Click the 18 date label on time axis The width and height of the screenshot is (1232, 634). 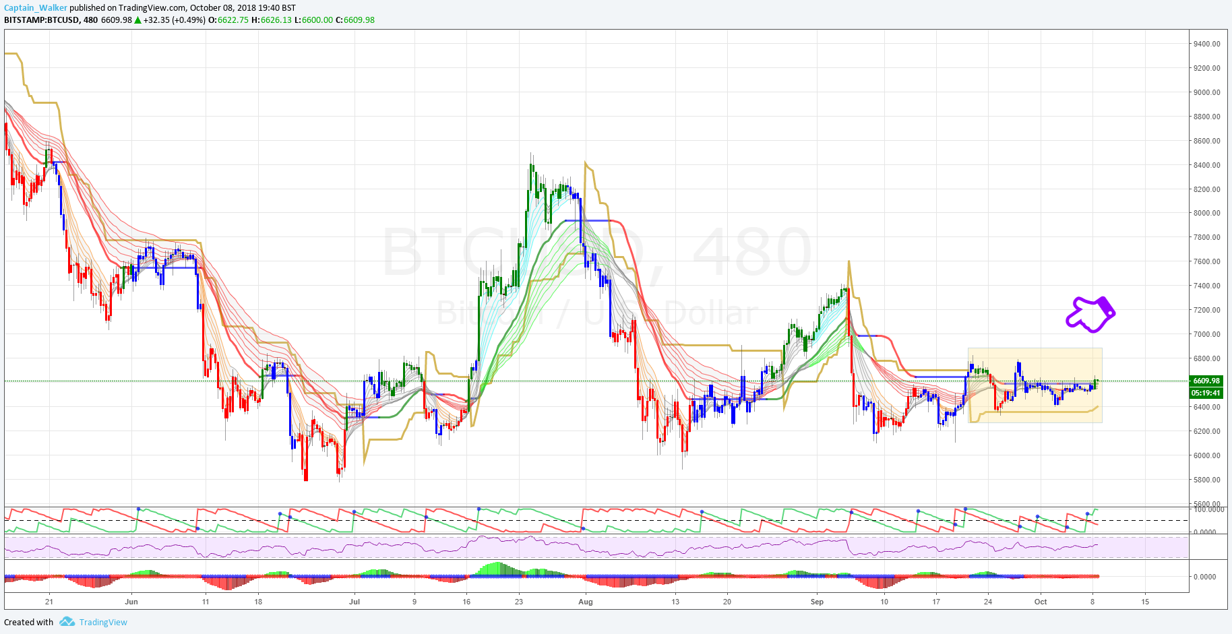point(258,602)
